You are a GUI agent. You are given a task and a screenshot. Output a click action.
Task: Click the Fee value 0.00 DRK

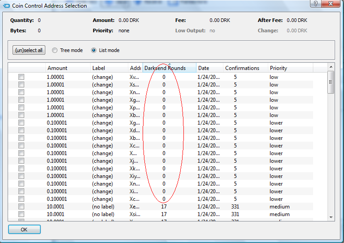220,20
